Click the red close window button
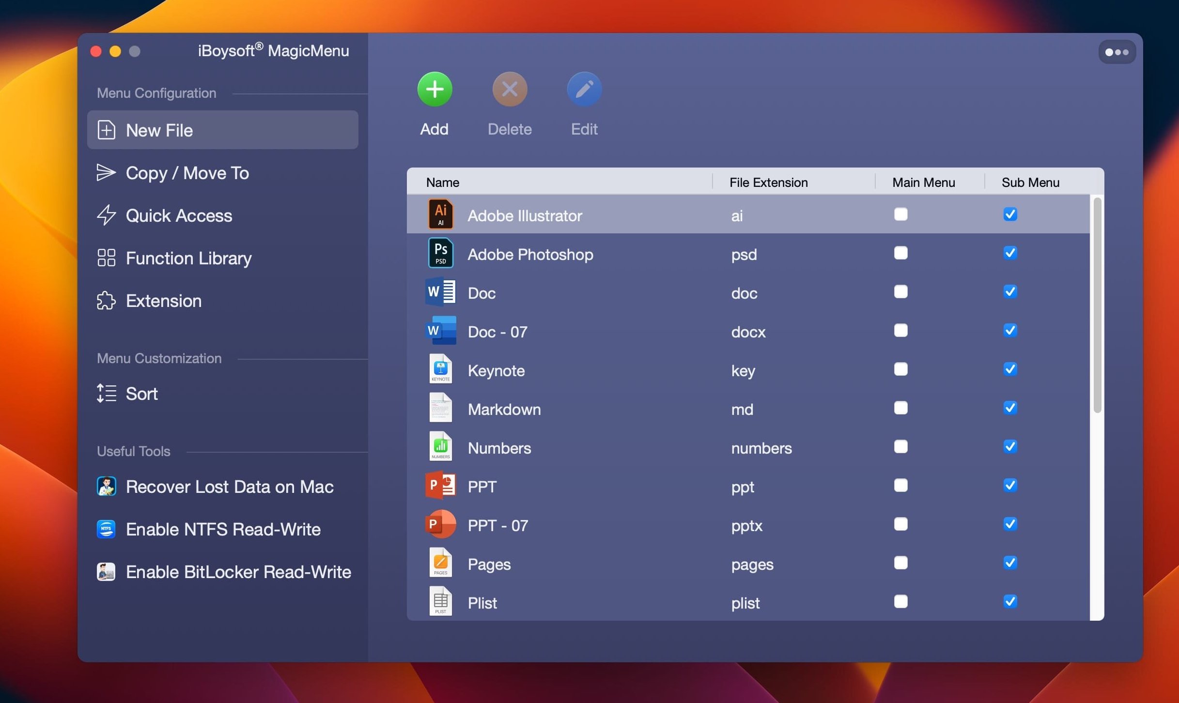The width and height of the screenshot is (1179, 703). coord(96,51)
